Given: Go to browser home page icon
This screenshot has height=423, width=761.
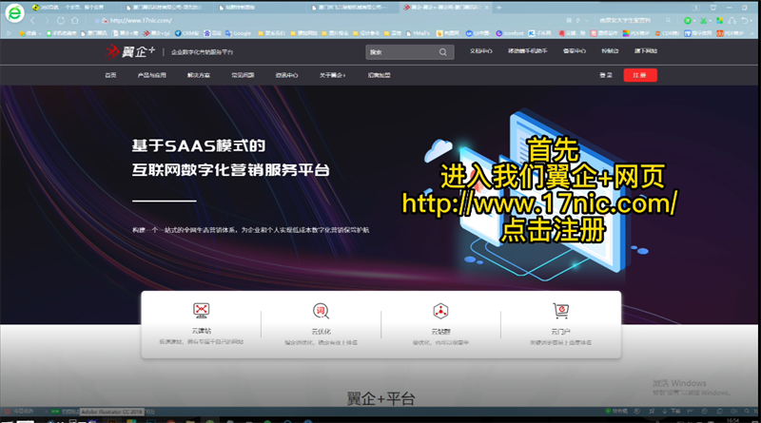Looking at the screenshot, I should pyautogui.click(x=75, y=20).
